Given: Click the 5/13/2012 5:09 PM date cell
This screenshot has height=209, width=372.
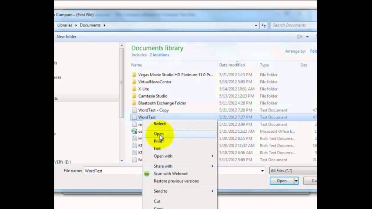Looking at the screenshot, I should tap(236, 160).
